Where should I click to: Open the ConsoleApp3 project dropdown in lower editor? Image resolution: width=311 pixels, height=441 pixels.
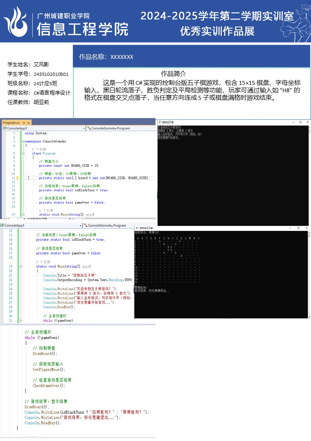click(x=81, y=225)
